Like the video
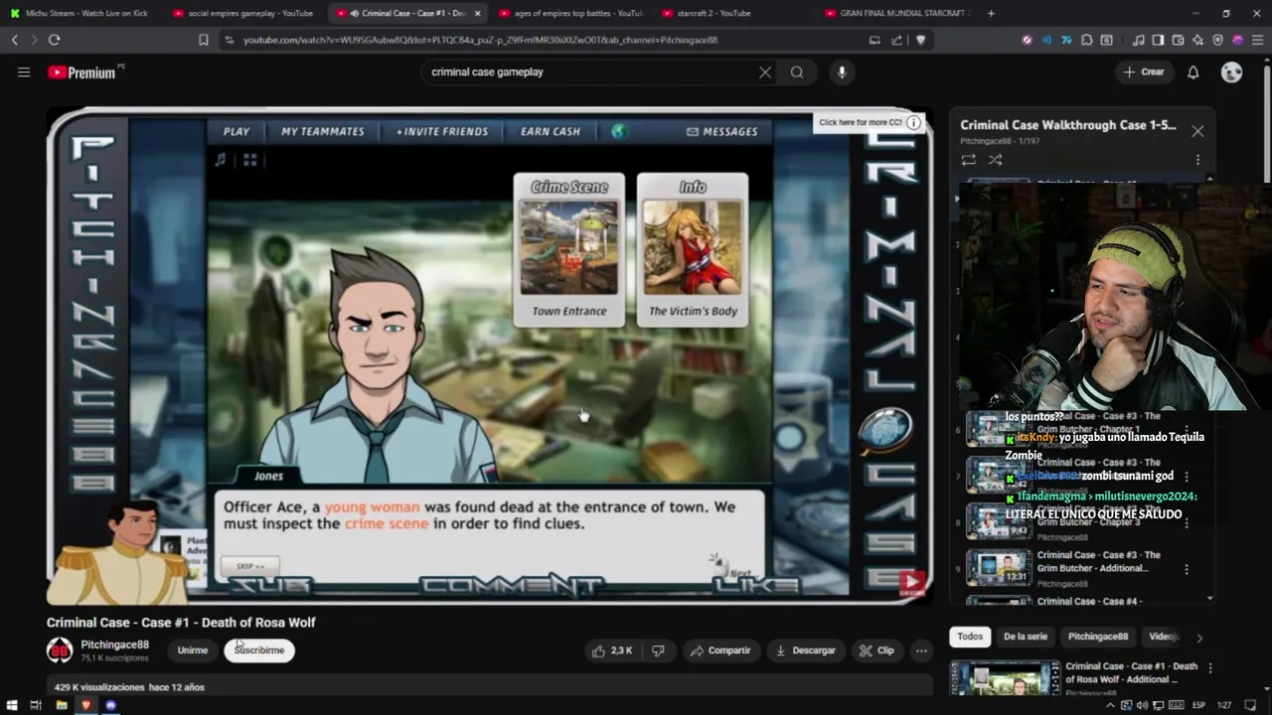 coord(613,650)
